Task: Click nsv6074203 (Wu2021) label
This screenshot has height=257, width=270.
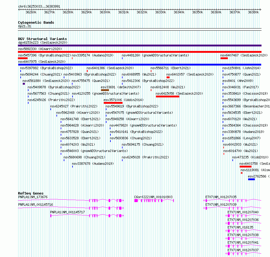Action: click(x=78, y=144)
